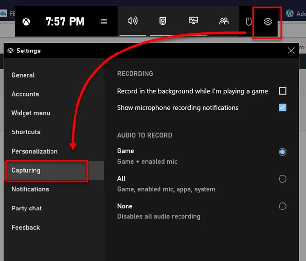Click 'Game, enabled mic, apps, system' description
The image size is (306, 261).
[166, 189]
